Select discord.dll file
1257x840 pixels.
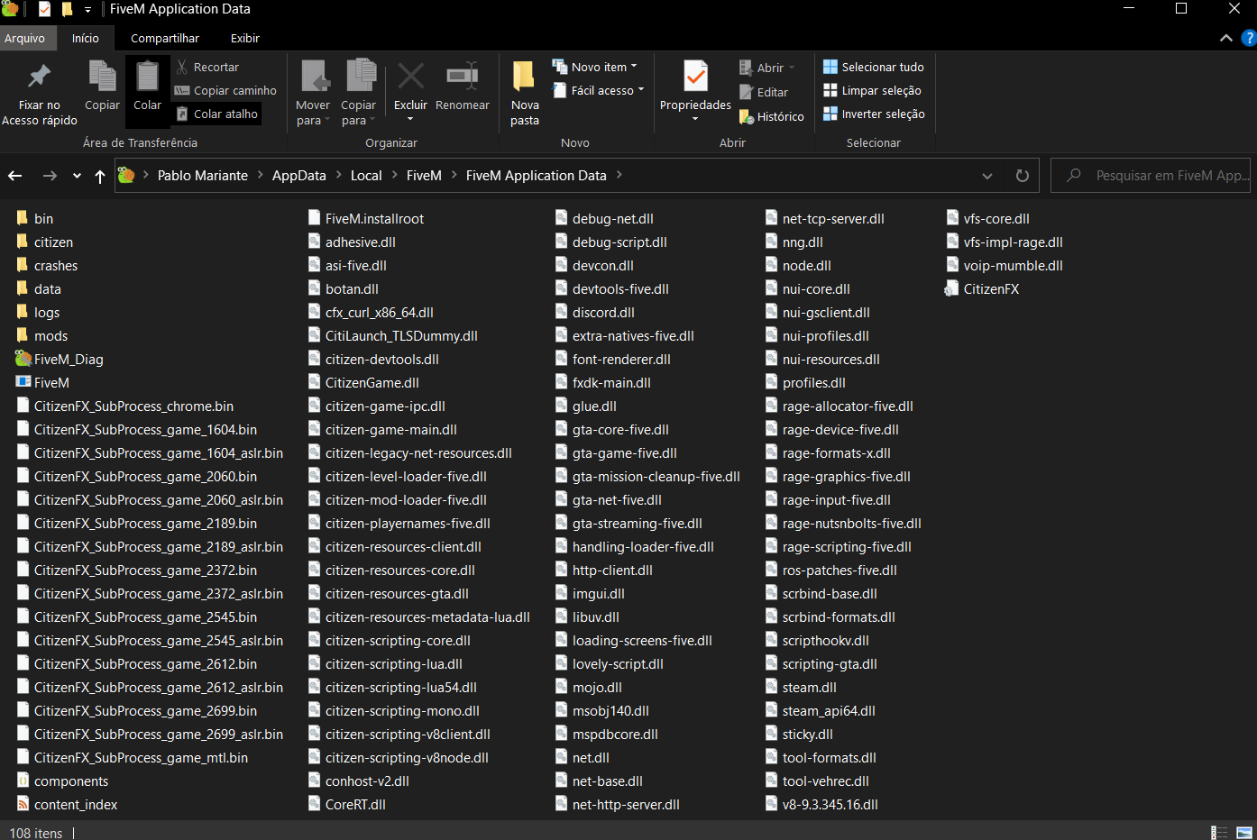tap(594, 312)
